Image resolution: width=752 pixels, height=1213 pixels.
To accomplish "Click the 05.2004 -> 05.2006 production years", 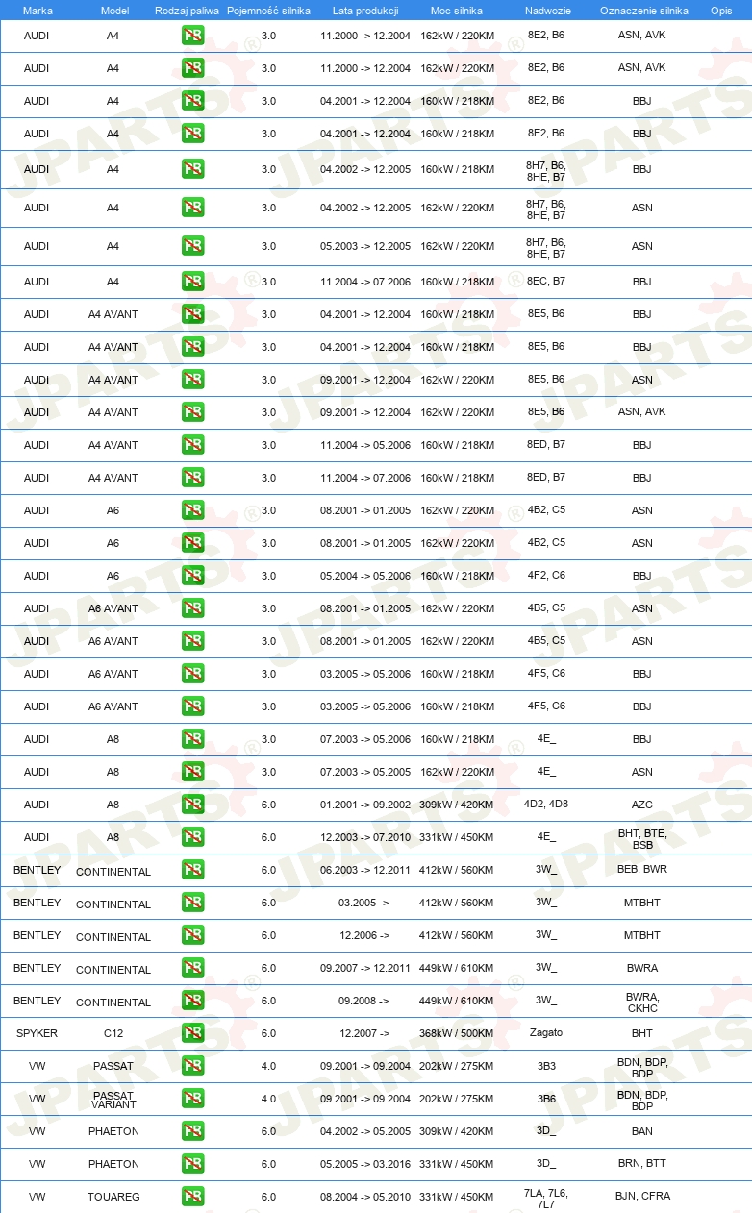I will coord(365,577).
